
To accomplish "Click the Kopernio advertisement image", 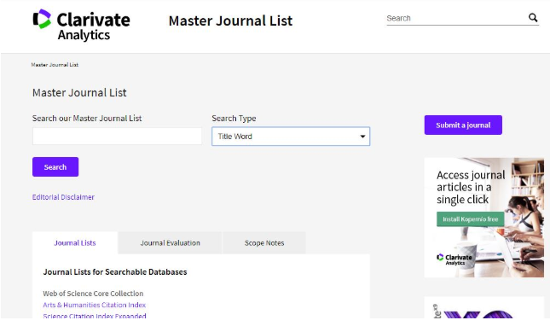I will point(484,218).
